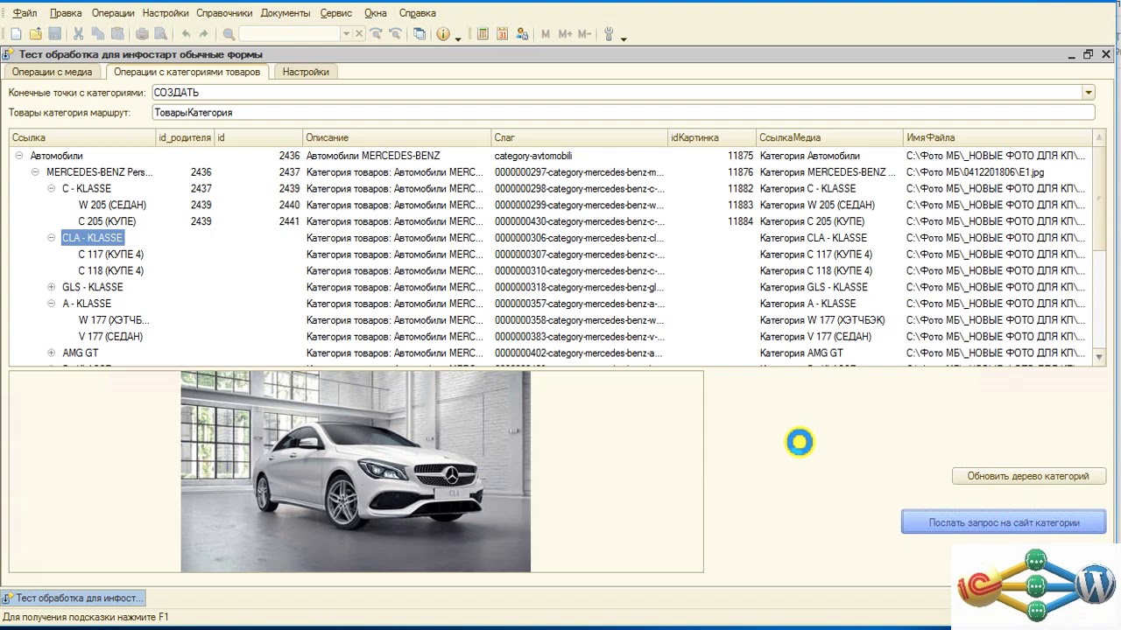
Task: Click the Find magnifier icon
Action: [x=229, y=34]
